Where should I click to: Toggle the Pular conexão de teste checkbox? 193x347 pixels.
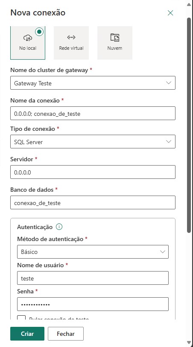(21, 318)
